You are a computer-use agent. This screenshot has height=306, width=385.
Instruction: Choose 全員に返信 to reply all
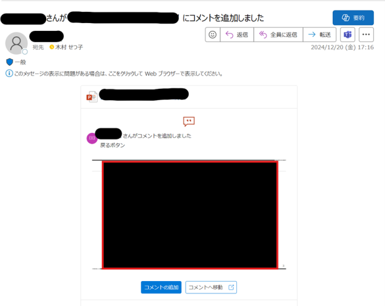tap(278, 35)
